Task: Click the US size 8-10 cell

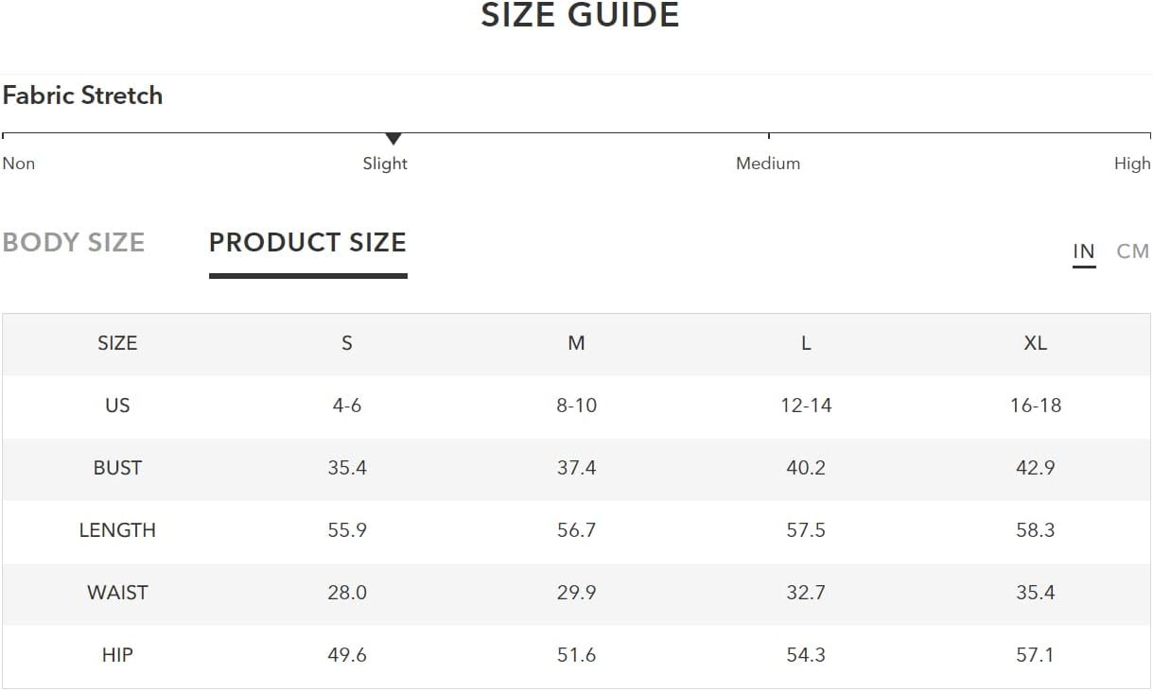Action: pyautogui.click(x=577, y=406)
